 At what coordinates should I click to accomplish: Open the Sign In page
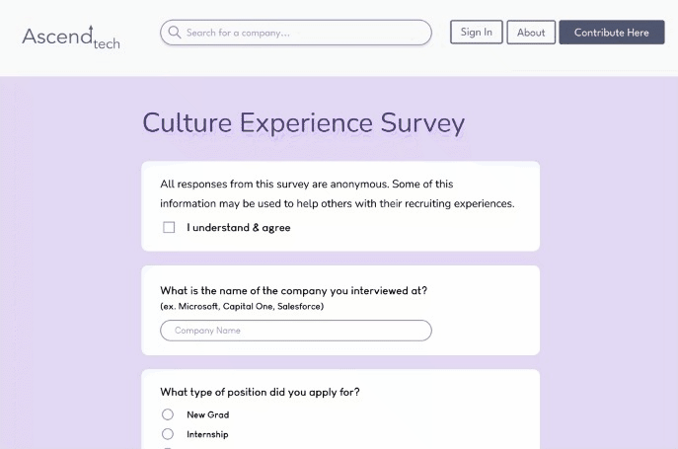[476, 33]
